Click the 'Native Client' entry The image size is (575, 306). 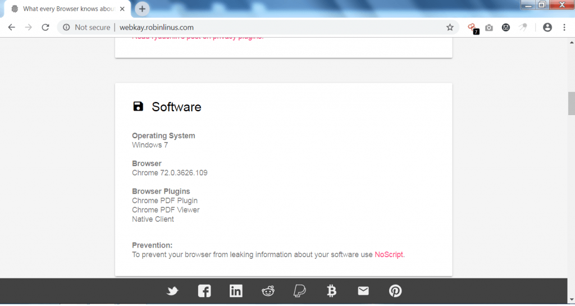click(153, 219)
